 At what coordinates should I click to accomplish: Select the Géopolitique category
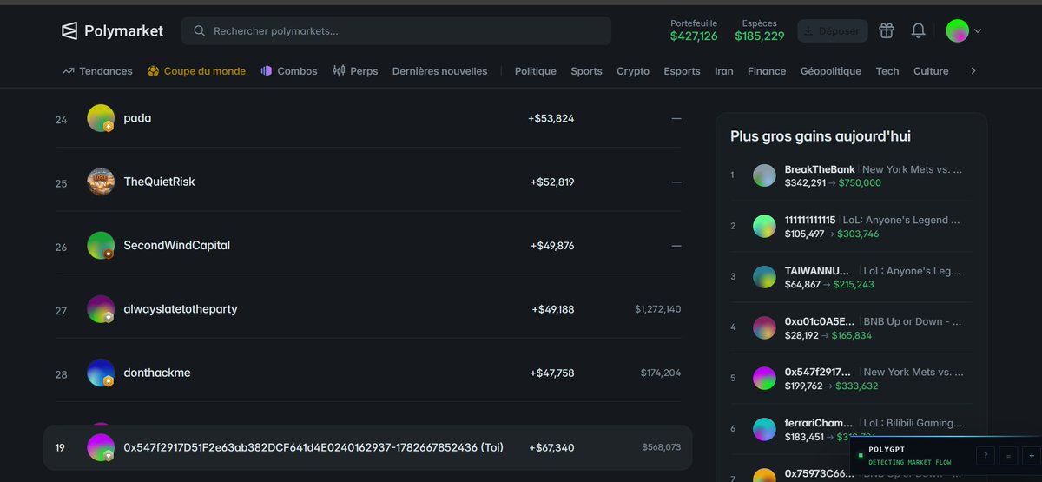click(831, 71)
